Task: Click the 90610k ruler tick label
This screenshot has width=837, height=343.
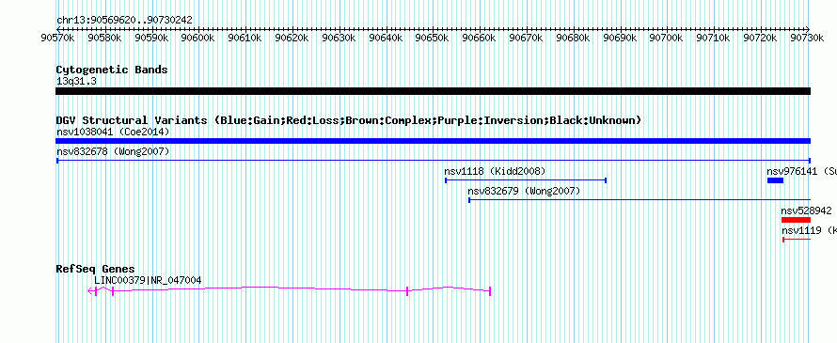Action: pos(245,38)
